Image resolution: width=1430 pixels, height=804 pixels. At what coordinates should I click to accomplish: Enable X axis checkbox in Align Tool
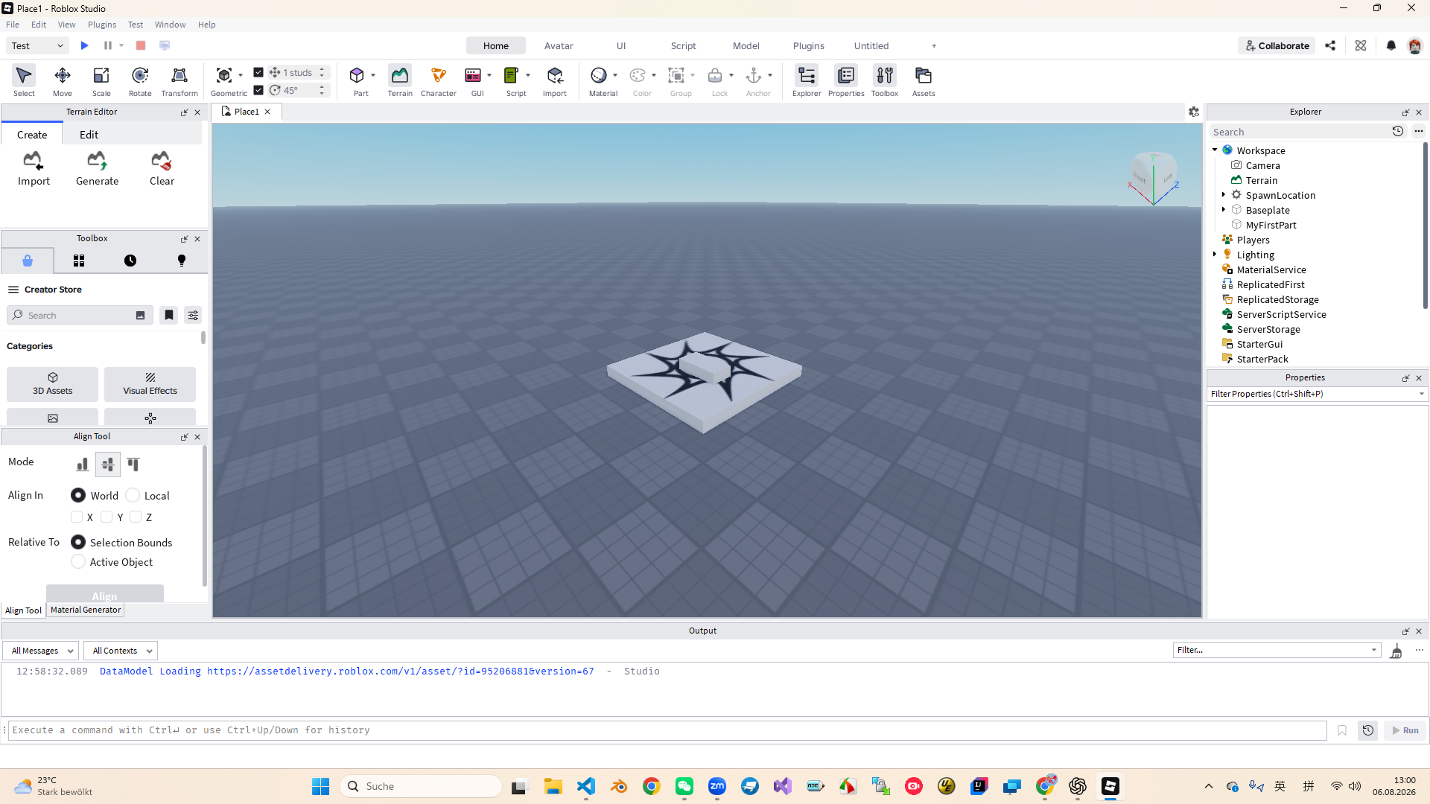[x=77, y=517]
